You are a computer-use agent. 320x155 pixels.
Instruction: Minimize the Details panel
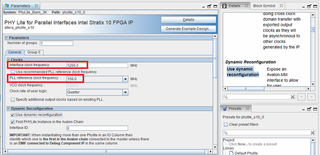tap(303, 7)
